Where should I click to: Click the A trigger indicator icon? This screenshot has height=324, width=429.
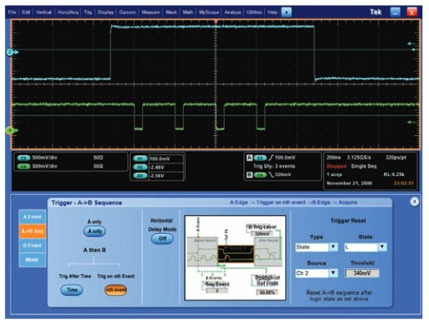tap(249, 158)
